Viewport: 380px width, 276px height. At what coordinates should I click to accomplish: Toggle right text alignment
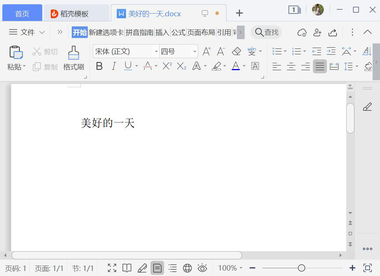[x=306, y=66]
